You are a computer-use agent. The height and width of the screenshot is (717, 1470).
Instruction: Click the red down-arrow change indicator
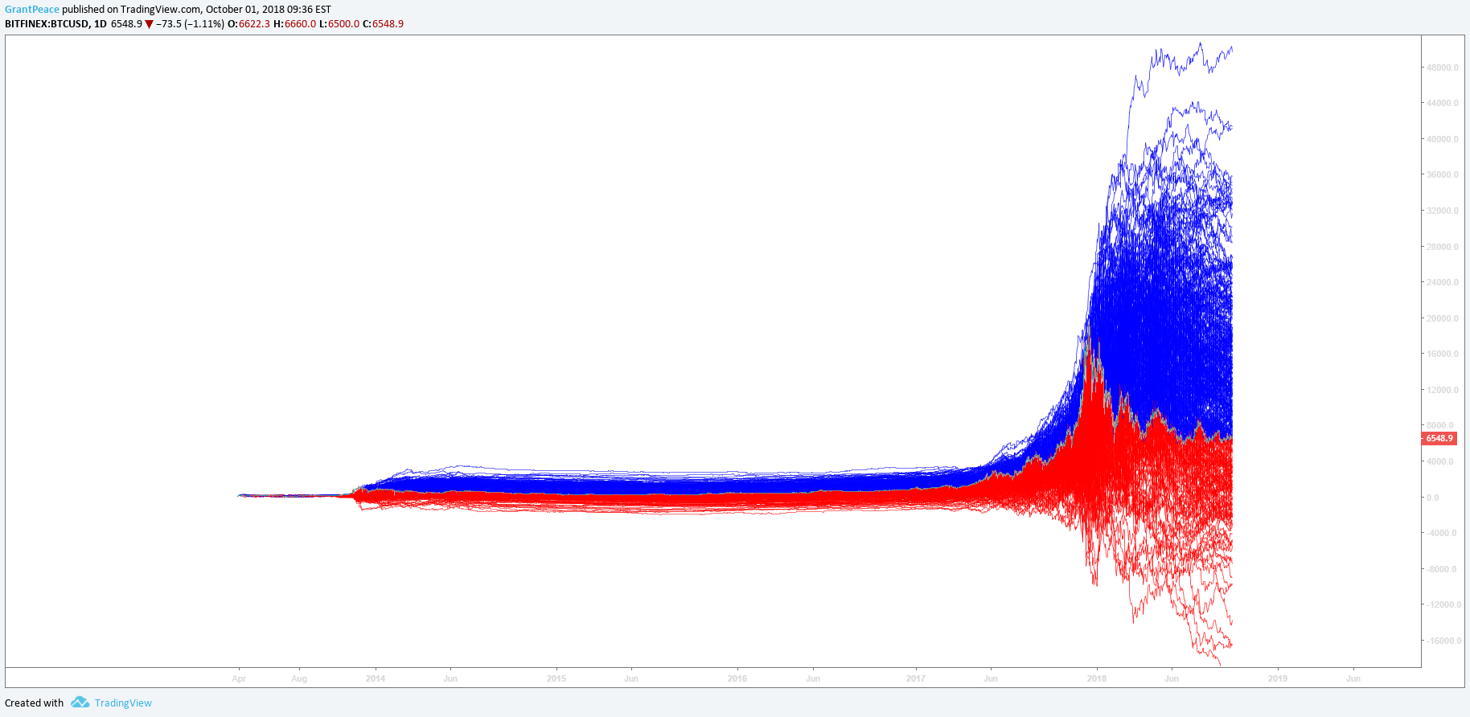click(x=149, y=24)
